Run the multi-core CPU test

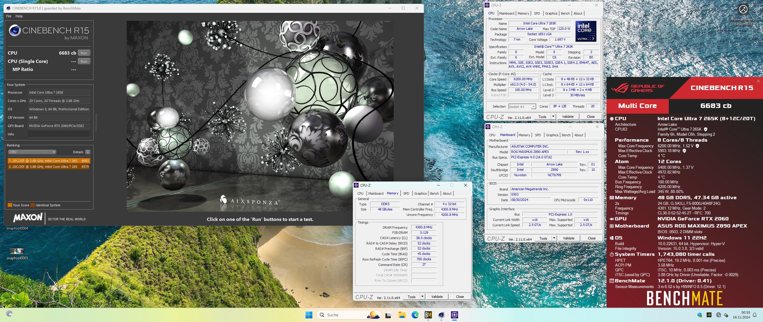click(x=84, y=53)
